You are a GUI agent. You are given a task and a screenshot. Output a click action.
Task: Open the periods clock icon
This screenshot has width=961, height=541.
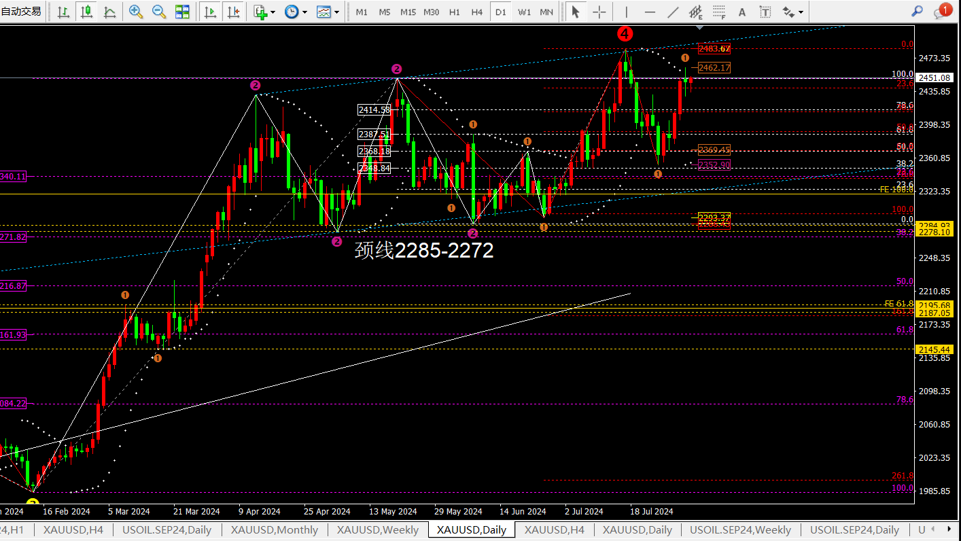(x=292, y=12)
